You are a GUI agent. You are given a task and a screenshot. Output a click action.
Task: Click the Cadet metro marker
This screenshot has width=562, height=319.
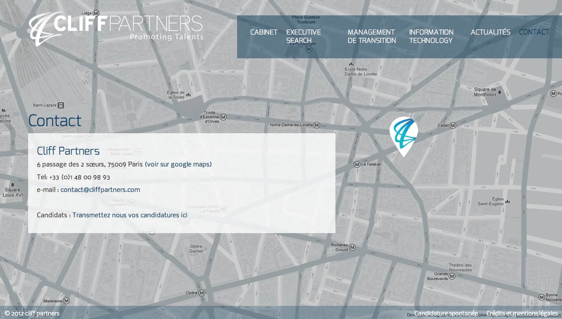(454, 125)
